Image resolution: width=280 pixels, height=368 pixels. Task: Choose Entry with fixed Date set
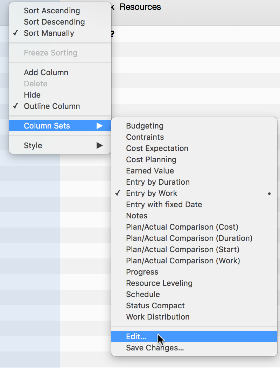[x=194, y=205]
